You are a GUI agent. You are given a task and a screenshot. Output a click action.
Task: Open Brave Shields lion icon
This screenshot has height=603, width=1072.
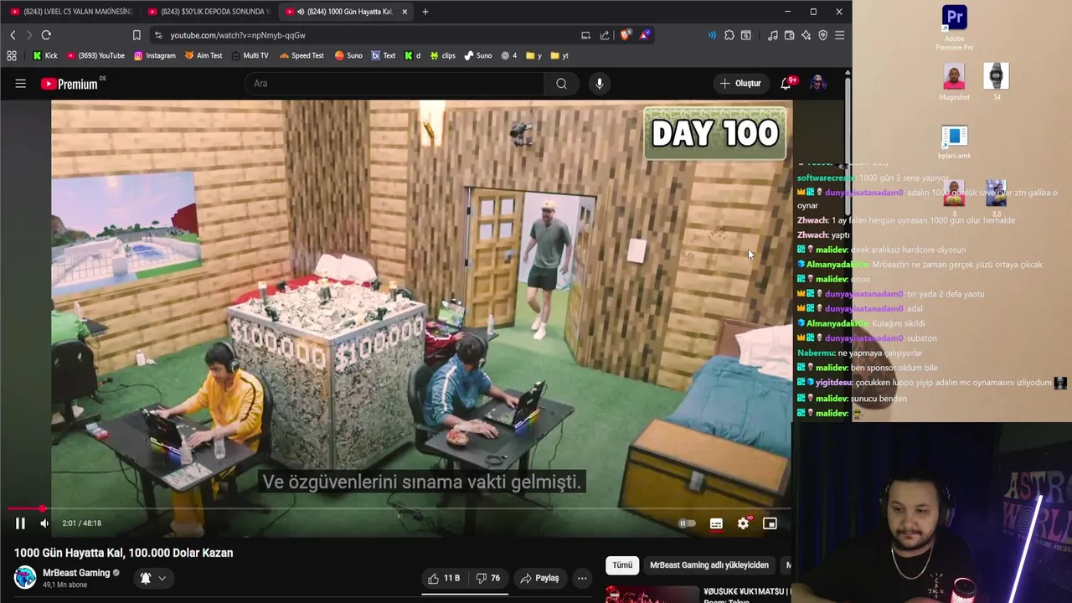[x=626, y=35]
